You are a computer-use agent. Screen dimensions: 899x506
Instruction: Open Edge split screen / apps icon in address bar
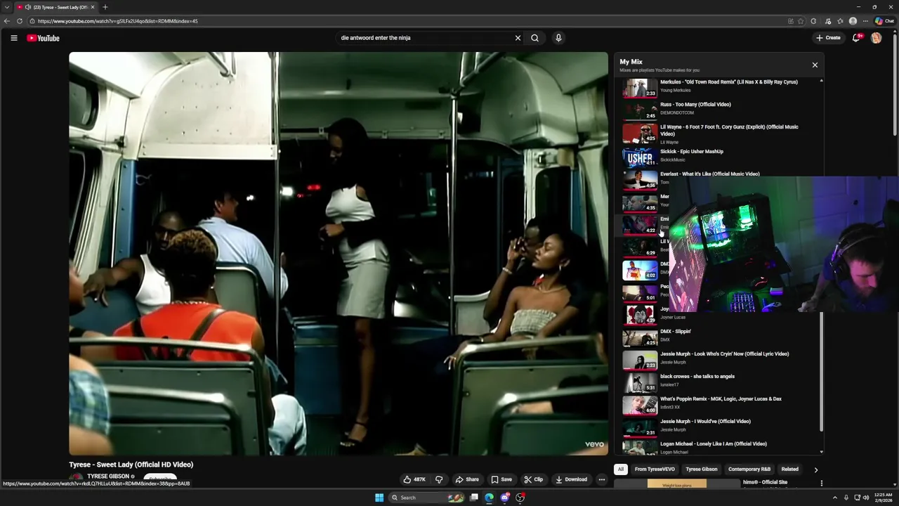791,21
